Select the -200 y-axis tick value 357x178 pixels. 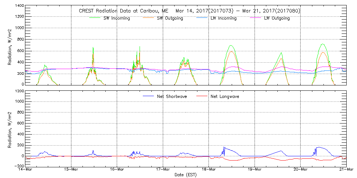click(19, 166)
